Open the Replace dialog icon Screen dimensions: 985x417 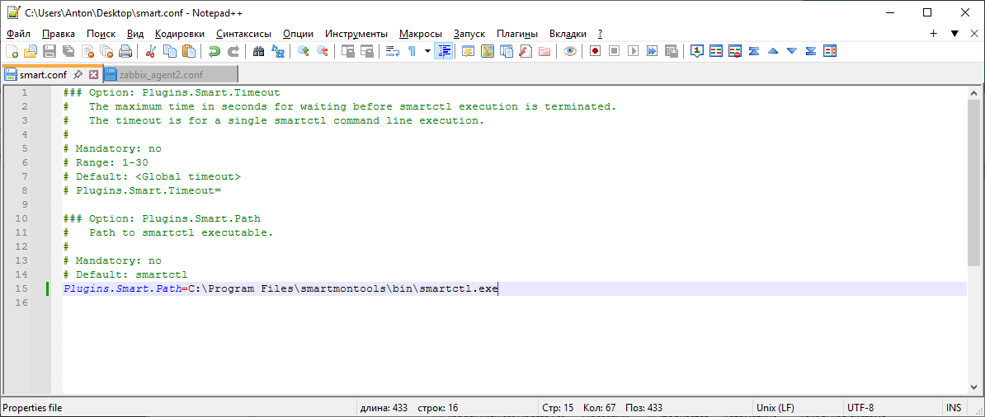click(278, 51)
